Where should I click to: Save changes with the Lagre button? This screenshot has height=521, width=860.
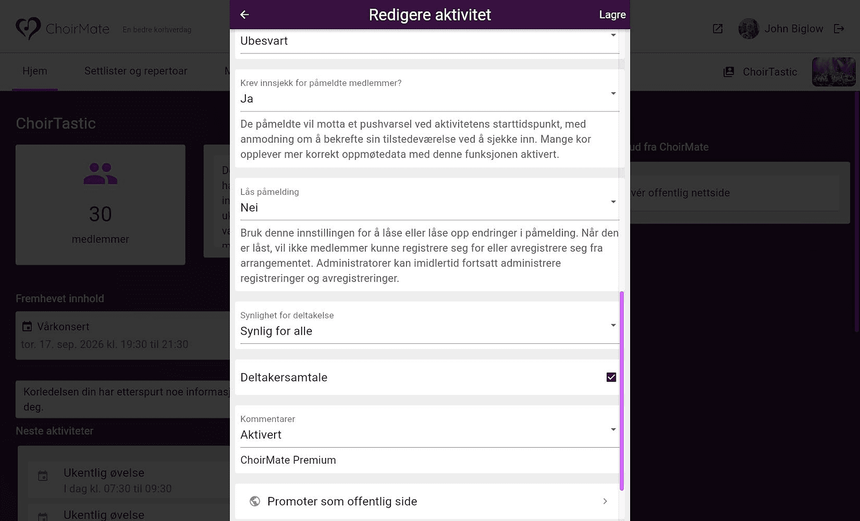(612, 15)
